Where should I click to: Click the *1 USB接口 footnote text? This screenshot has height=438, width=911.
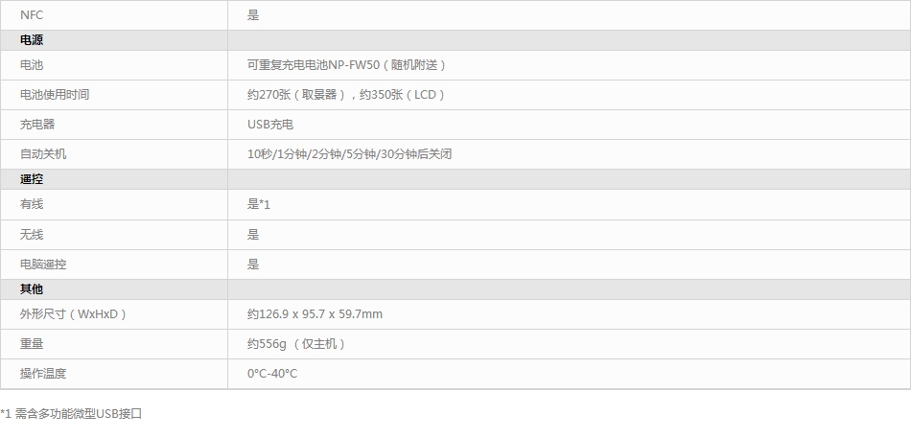pyautogui.click(x=72, y=414)
